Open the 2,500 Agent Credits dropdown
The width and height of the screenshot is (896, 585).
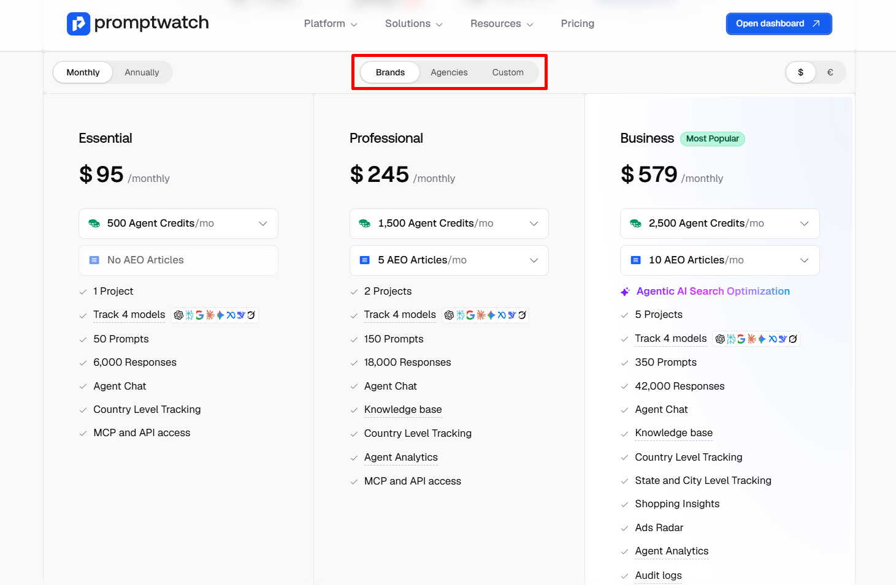[720, 224]
